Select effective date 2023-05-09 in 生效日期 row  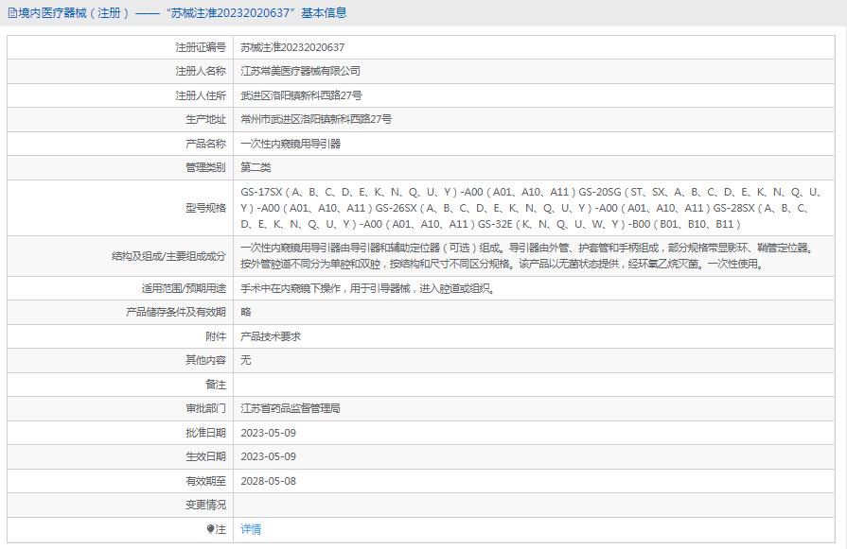269,456
